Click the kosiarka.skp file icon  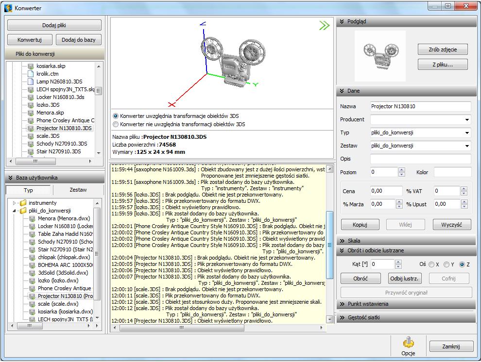pyautogui.click(x=31, y=66)
